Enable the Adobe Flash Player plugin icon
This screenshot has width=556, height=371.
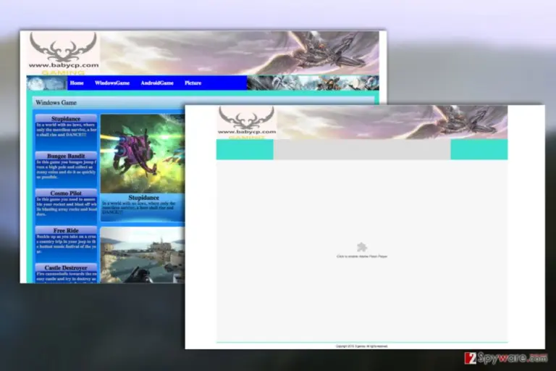coord(362,247)
